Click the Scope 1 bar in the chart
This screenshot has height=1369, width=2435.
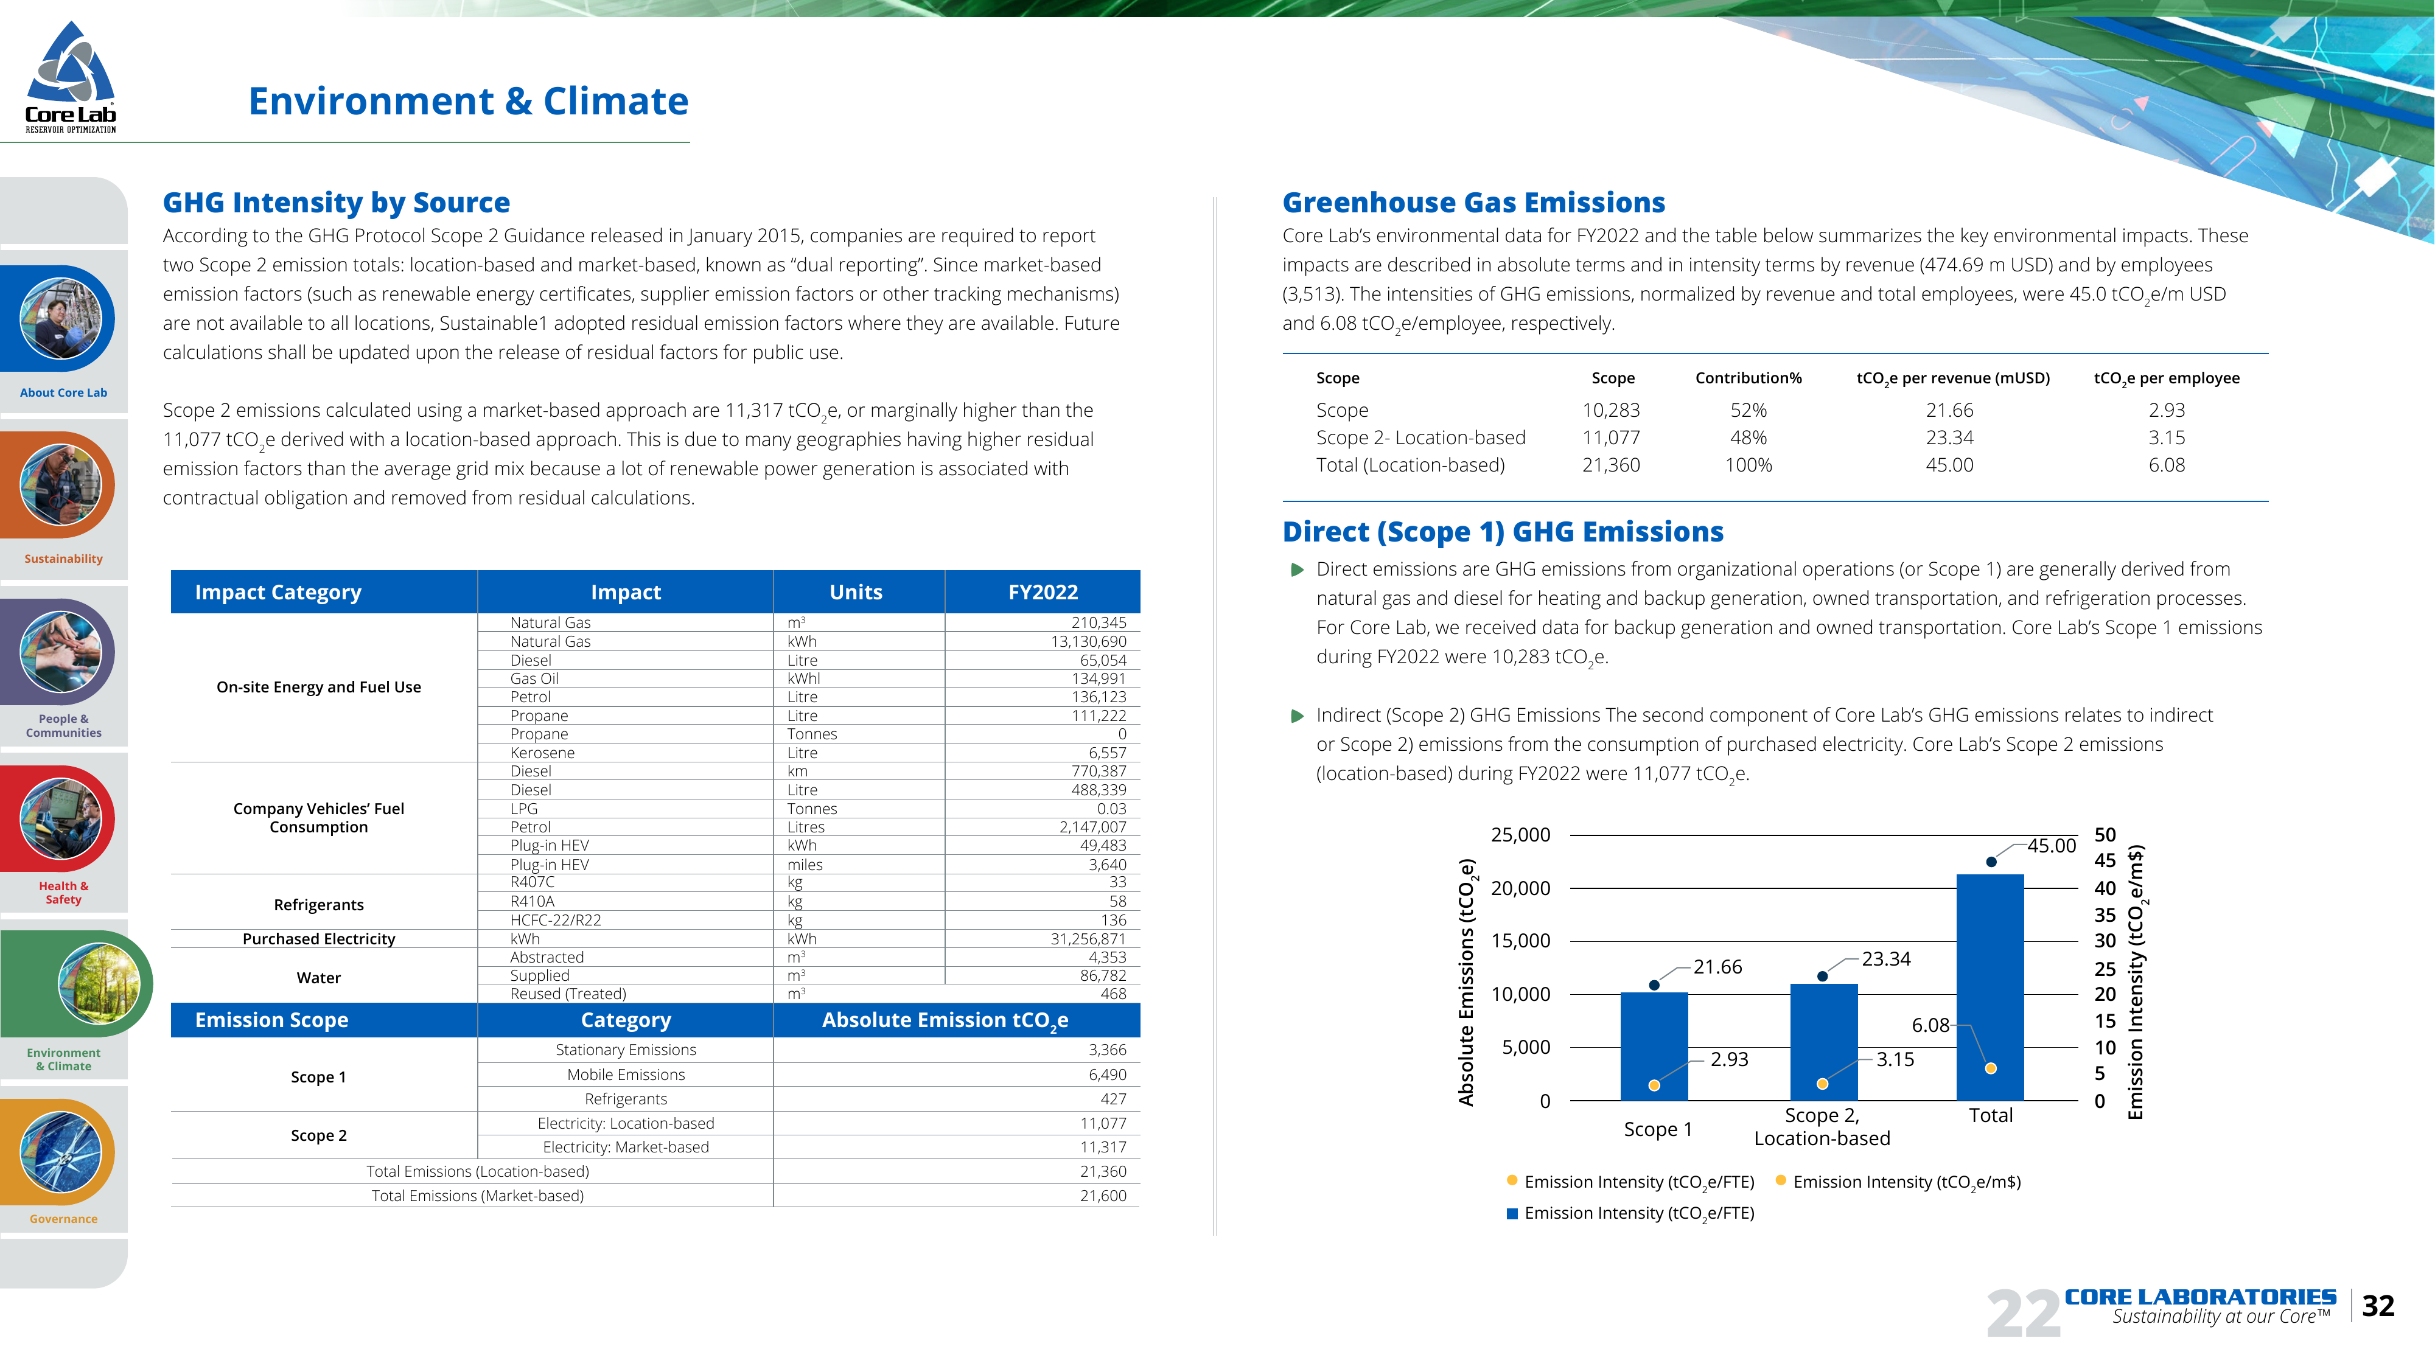tap(1654, 1046)
